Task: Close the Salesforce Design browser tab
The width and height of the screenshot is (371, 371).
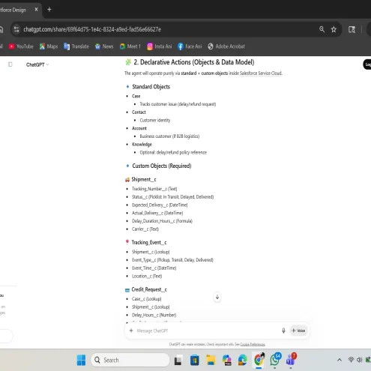Action: (x=36, y=10)
